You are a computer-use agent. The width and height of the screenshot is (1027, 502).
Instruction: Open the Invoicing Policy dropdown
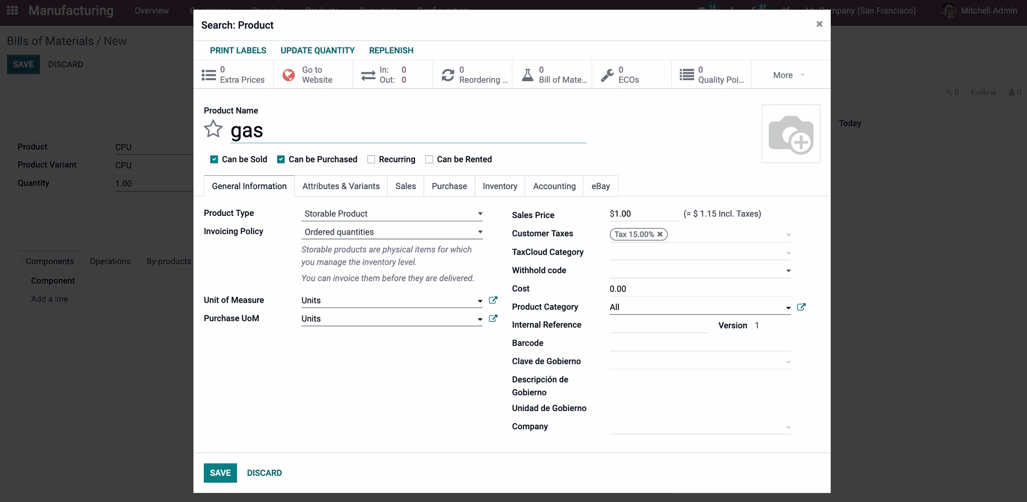point(392,232)
